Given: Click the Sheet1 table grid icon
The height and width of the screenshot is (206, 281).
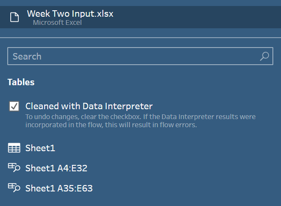Looking at the screenshot, I should (14, 148).
